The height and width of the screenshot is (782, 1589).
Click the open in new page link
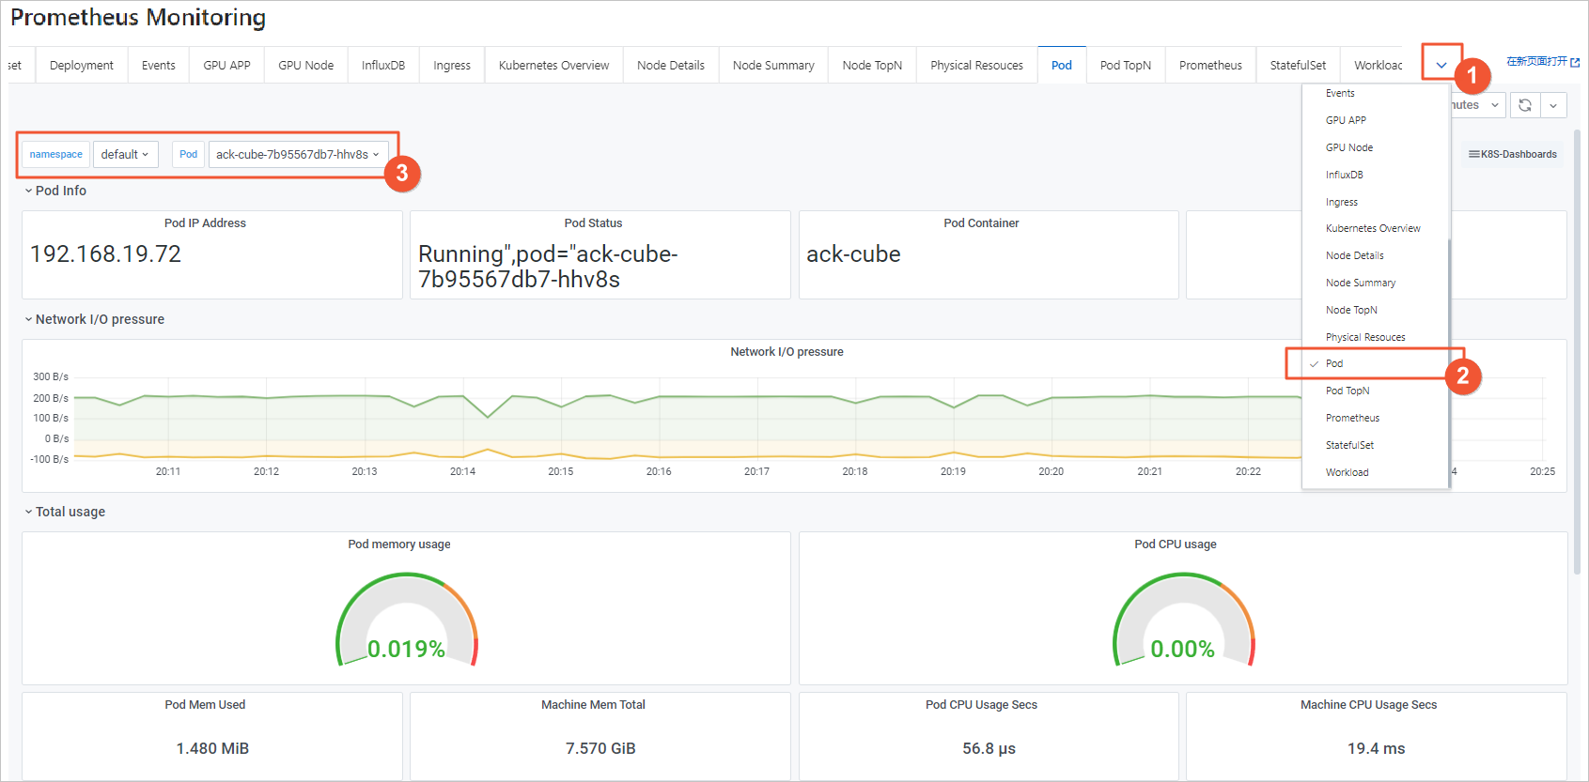click(1543, 62)
